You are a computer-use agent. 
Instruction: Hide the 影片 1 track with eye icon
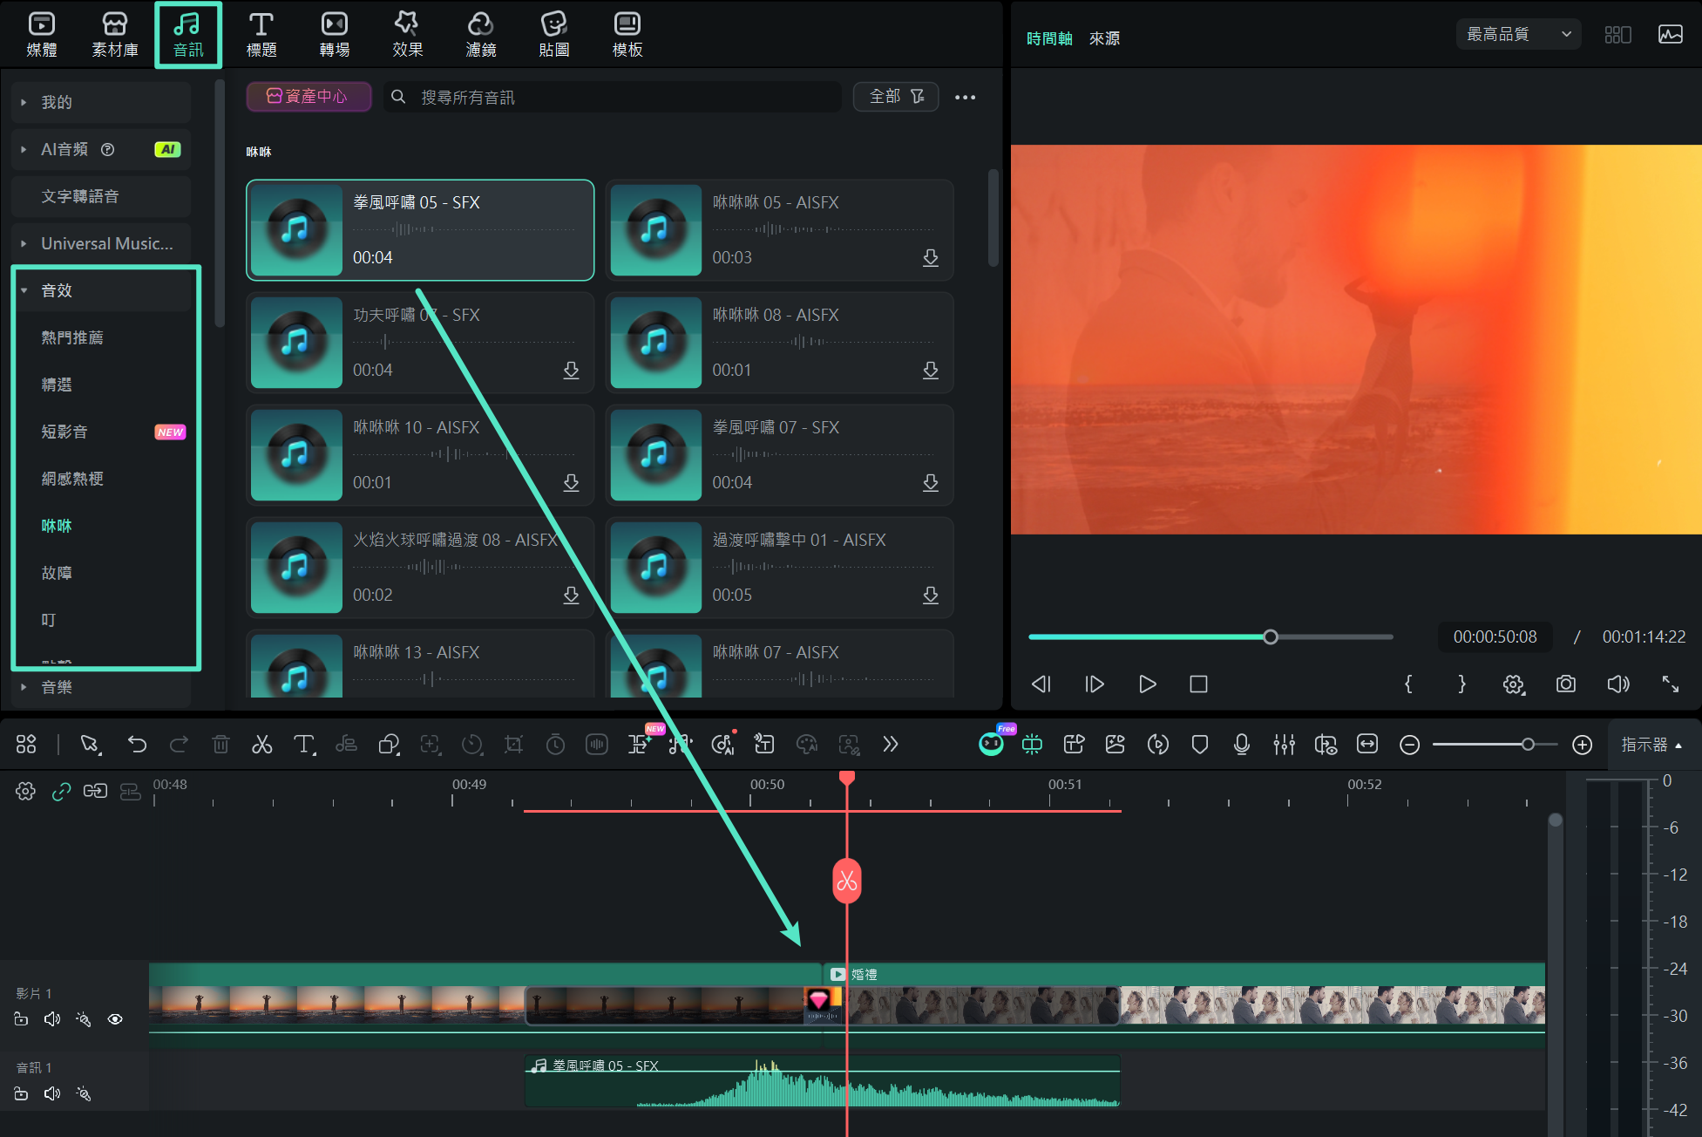[115, 1018]
